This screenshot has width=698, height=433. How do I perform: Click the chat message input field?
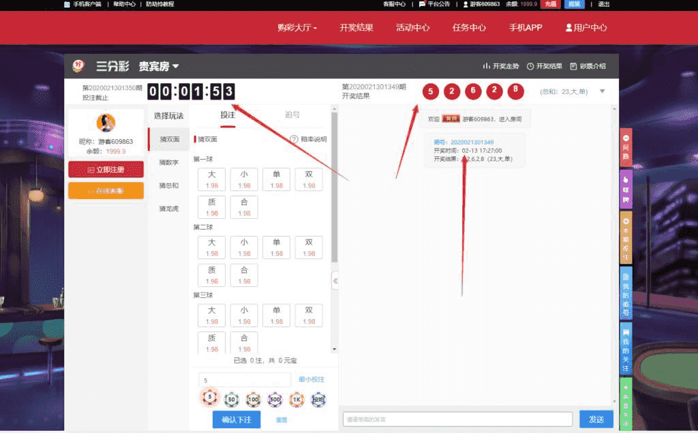(457, 419)
